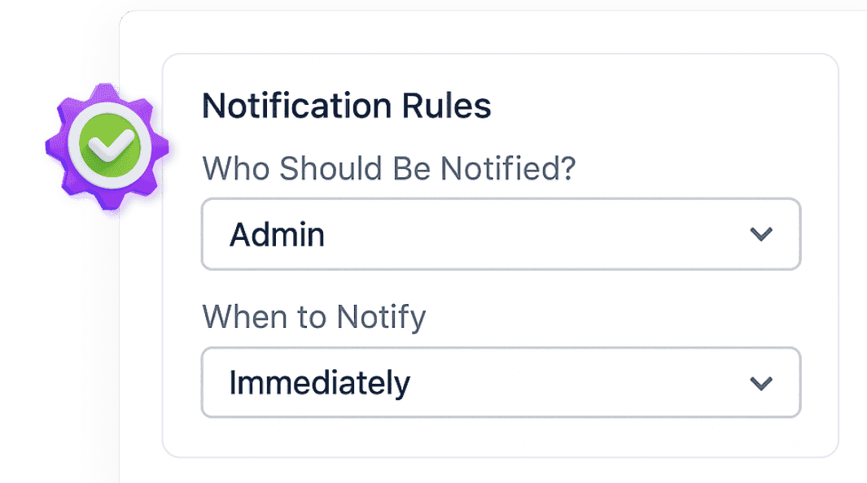This screenshot has height=483, width=867.
Task: Click the Notification Rules heading
Action: [x=346, y=107]
